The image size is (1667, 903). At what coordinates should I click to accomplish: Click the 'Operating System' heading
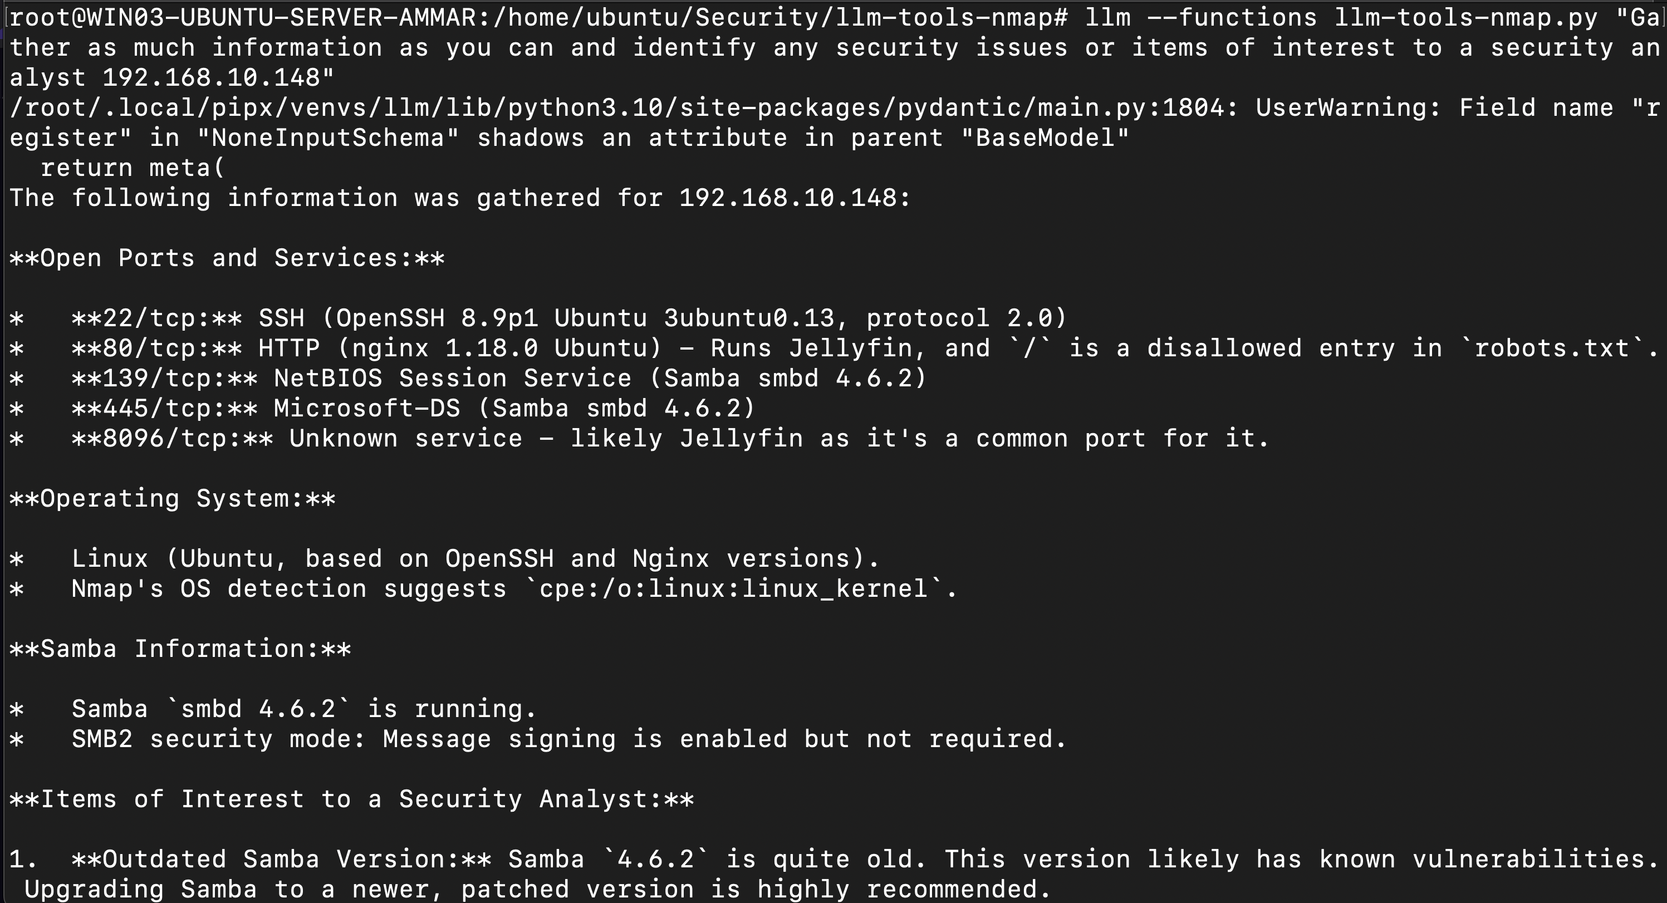tap(173, 499)
